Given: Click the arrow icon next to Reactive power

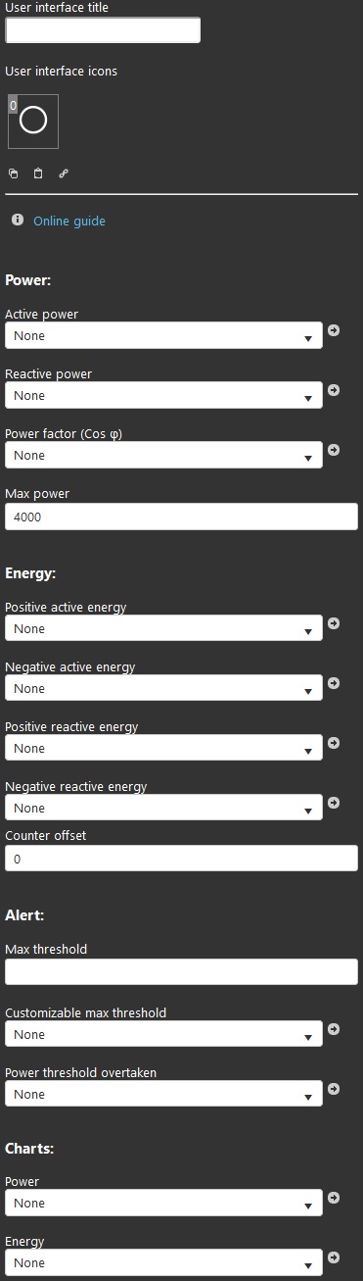Looking at the screenshot, I should 334,390.
